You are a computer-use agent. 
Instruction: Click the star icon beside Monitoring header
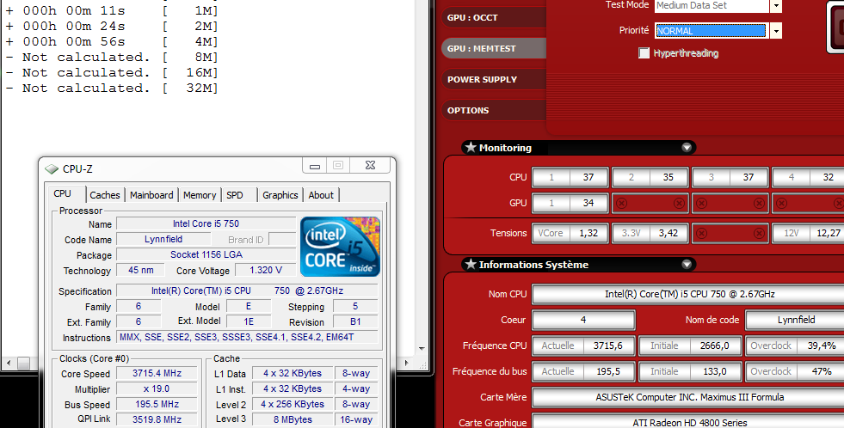pyautogui.click(x=471, y=147)
